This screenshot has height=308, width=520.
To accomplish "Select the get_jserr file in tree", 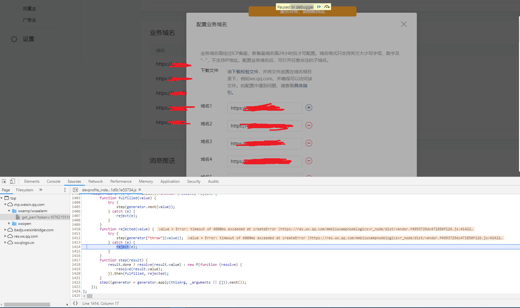I will tap(35, 217).
